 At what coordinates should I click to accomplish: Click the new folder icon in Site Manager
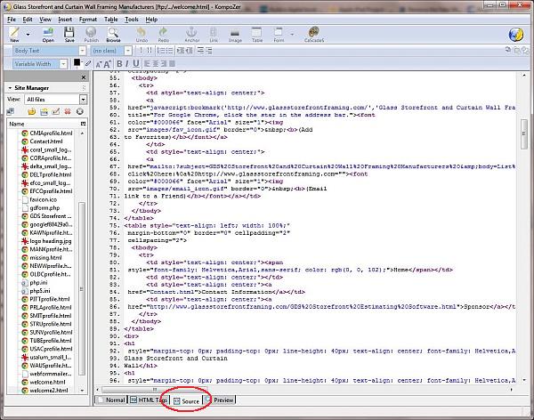(44, 111)
